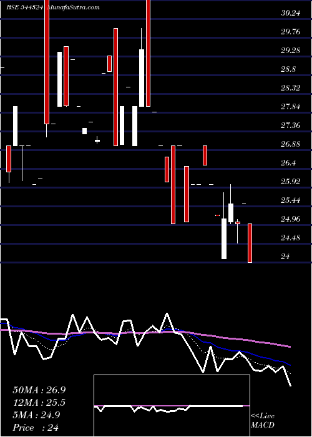
Task: Click the BSE 544324 ticker label
Action: tap(25, 7)
